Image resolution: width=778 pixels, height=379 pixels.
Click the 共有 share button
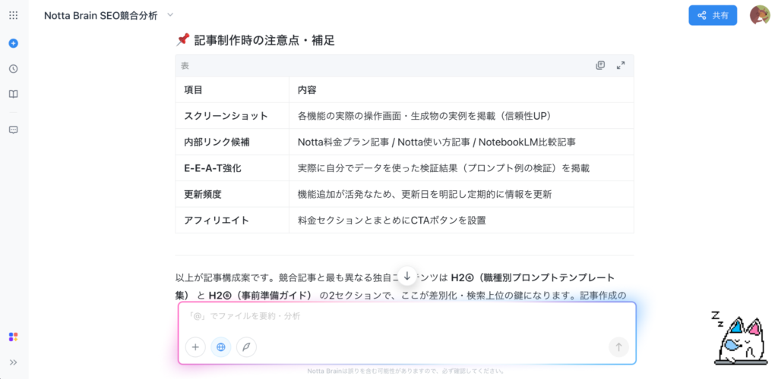pyautogui.click(x=713, y=15)
